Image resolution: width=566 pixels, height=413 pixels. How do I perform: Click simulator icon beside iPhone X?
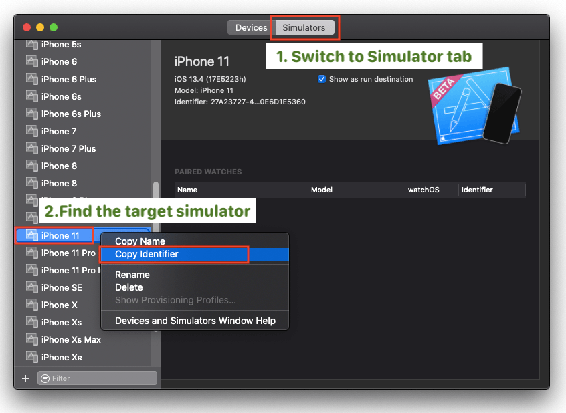click(x=32, y=305)
